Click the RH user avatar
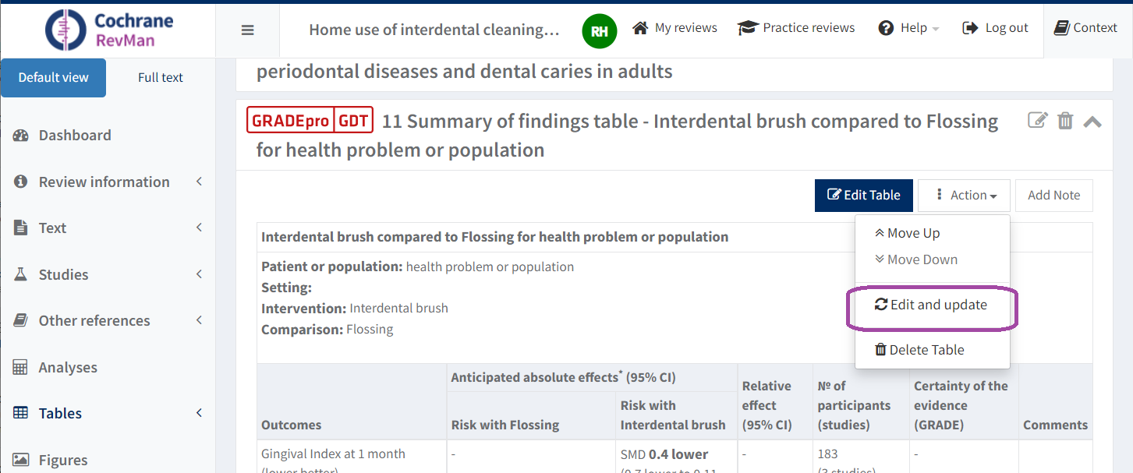 pos(599,30)
